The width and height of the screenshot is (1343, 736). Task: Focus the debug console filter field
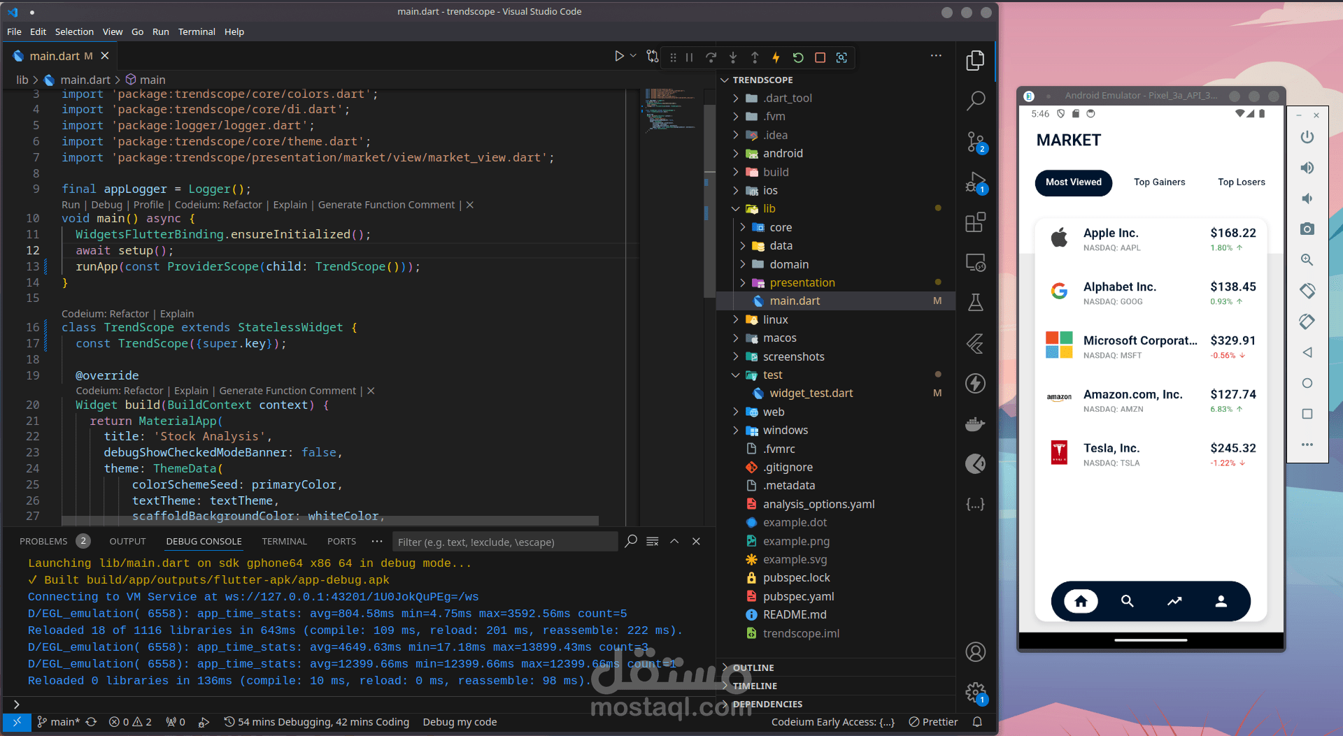pos(505,542)
